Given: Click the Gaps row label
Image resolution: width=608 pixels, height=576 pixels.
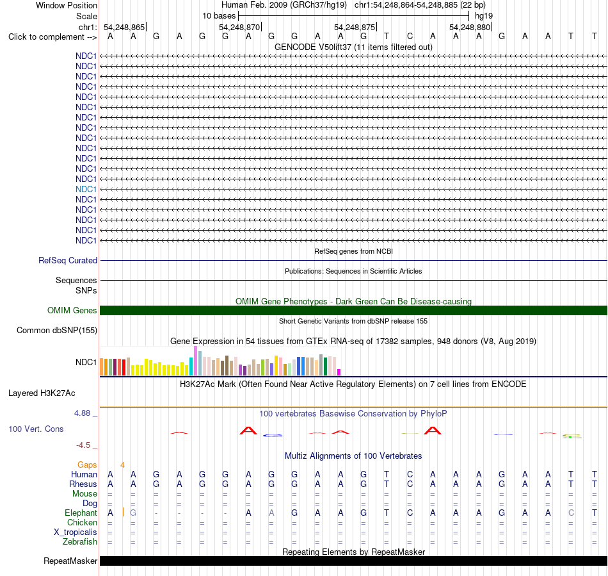Looking at the screenshot, I should tap(87, 465).
